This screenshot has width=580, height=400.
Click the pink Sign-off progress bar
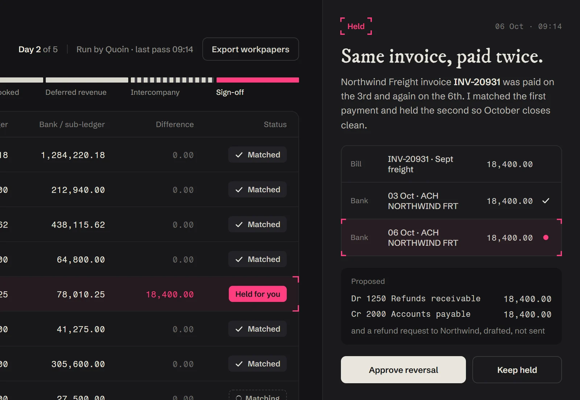(x=258, y=80)
